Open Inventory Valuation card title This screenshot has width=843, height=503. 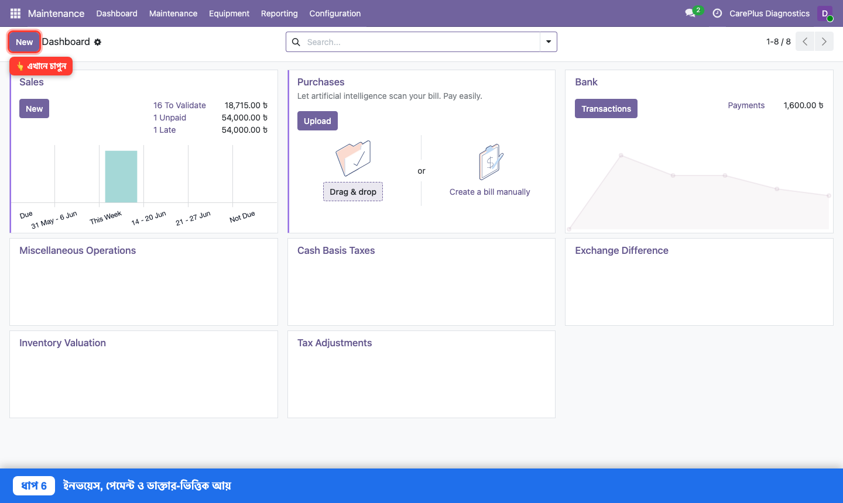point(63,343)
